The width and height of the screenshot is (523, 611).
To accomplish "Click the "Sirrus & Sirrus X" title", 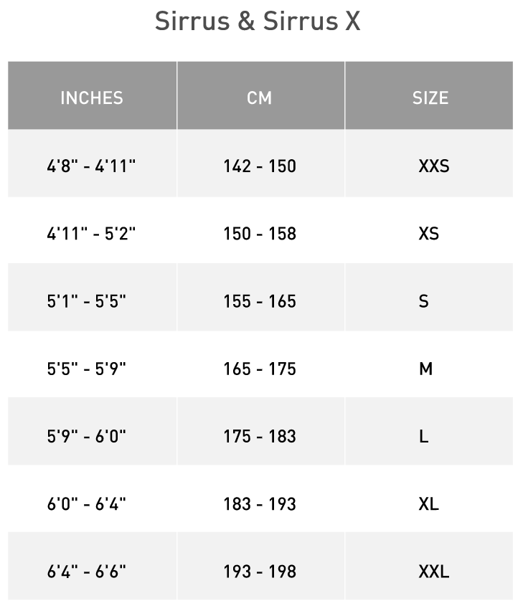I will [258, 22].
